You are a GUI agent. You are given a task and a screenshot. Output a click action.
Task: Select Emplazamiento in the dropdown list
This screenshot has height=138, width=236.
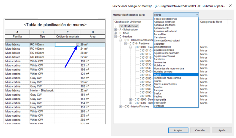pos(176,47)
